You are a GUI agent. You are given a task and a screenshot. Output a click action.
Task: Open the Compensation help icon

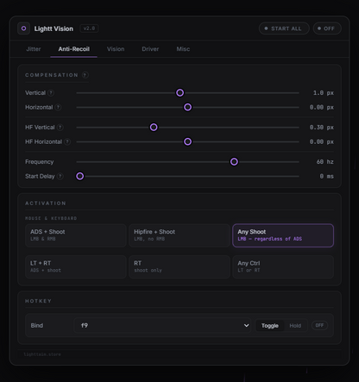pyautogui.click(x=85, y=75)
